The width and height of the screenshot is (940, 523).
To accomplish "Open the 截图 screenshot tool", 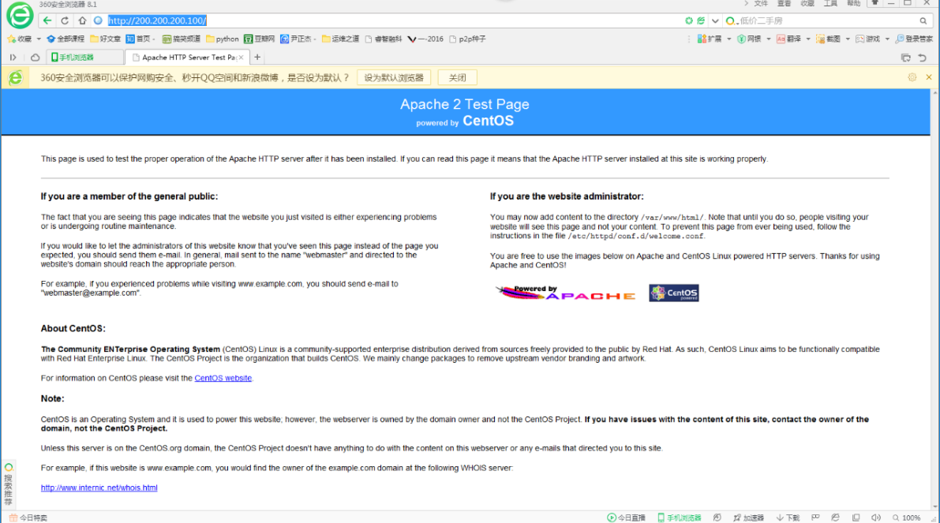I will point(828,39).
